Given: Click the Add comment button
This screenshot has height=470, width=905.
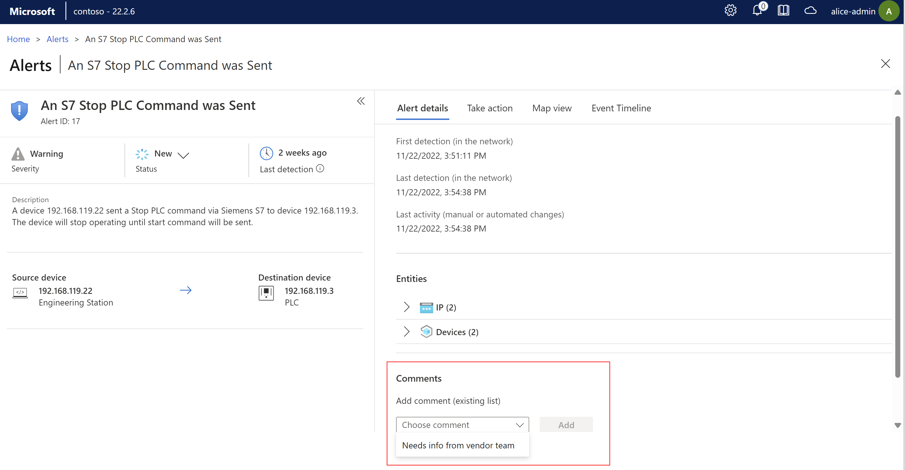Looking at the screenshot, I should click(566, 425).
